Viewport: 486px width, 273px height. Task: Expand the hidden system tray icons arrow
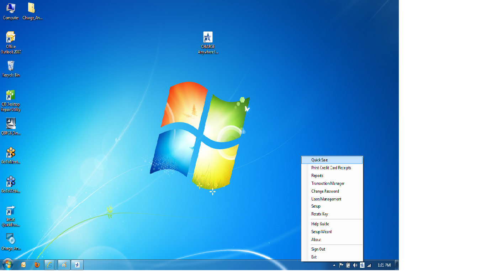pos(334,265)
